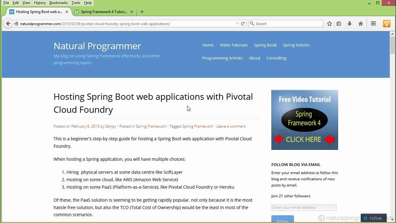Click list item mentioning Heroku

pos(150,187)
